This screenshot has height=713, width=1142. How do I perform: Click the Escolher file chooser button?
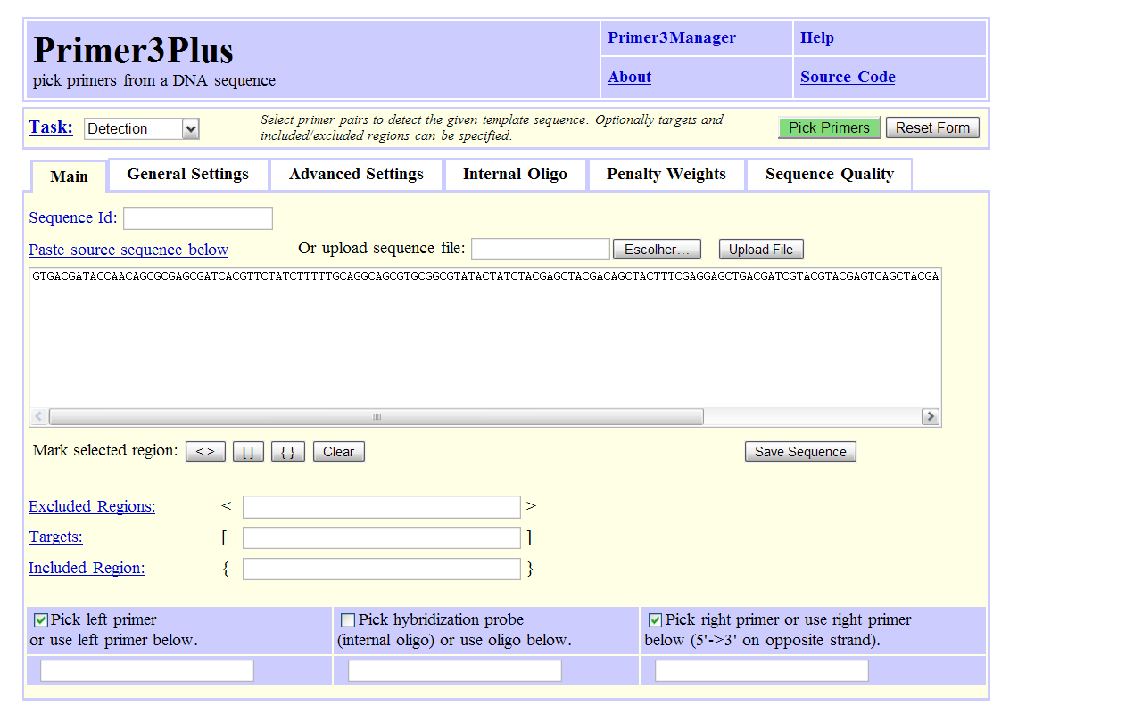coord(657,250)
